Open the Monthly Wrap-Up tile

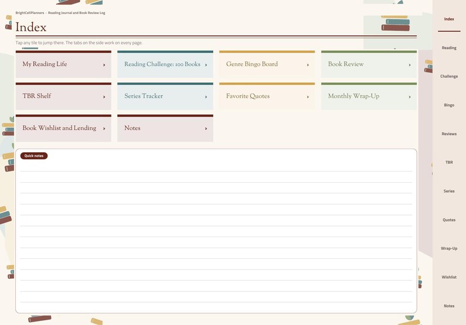pyautogui.click(x=369, y=96)
